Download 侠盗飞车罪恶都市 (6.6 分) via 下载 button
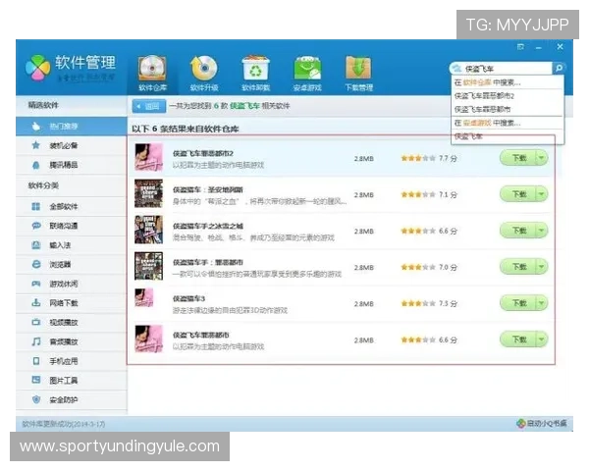 click(x=518, y=340)
